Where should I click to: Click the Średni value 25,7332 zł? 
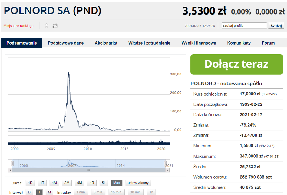(x=250, y=167)
